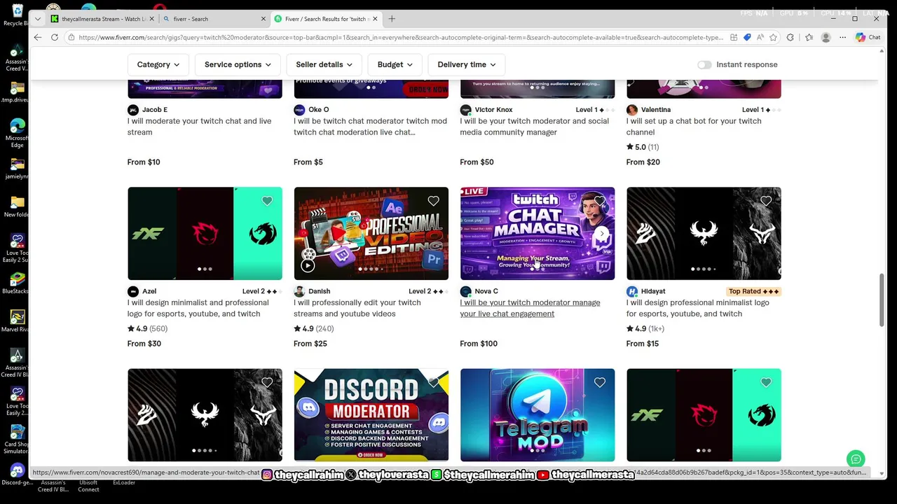Open Professional Video Editing gig thumbnail

[371, 233]
